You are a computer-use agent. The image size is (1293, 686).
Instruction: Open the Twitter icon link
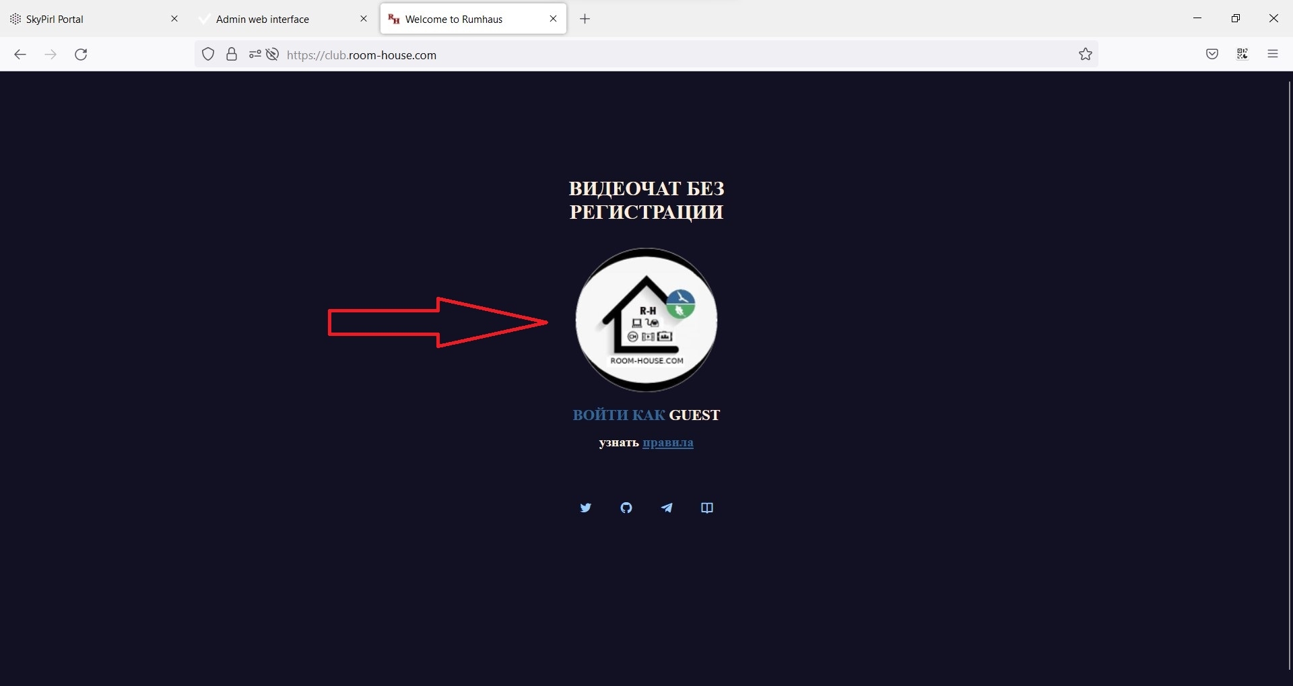[586, 508]
